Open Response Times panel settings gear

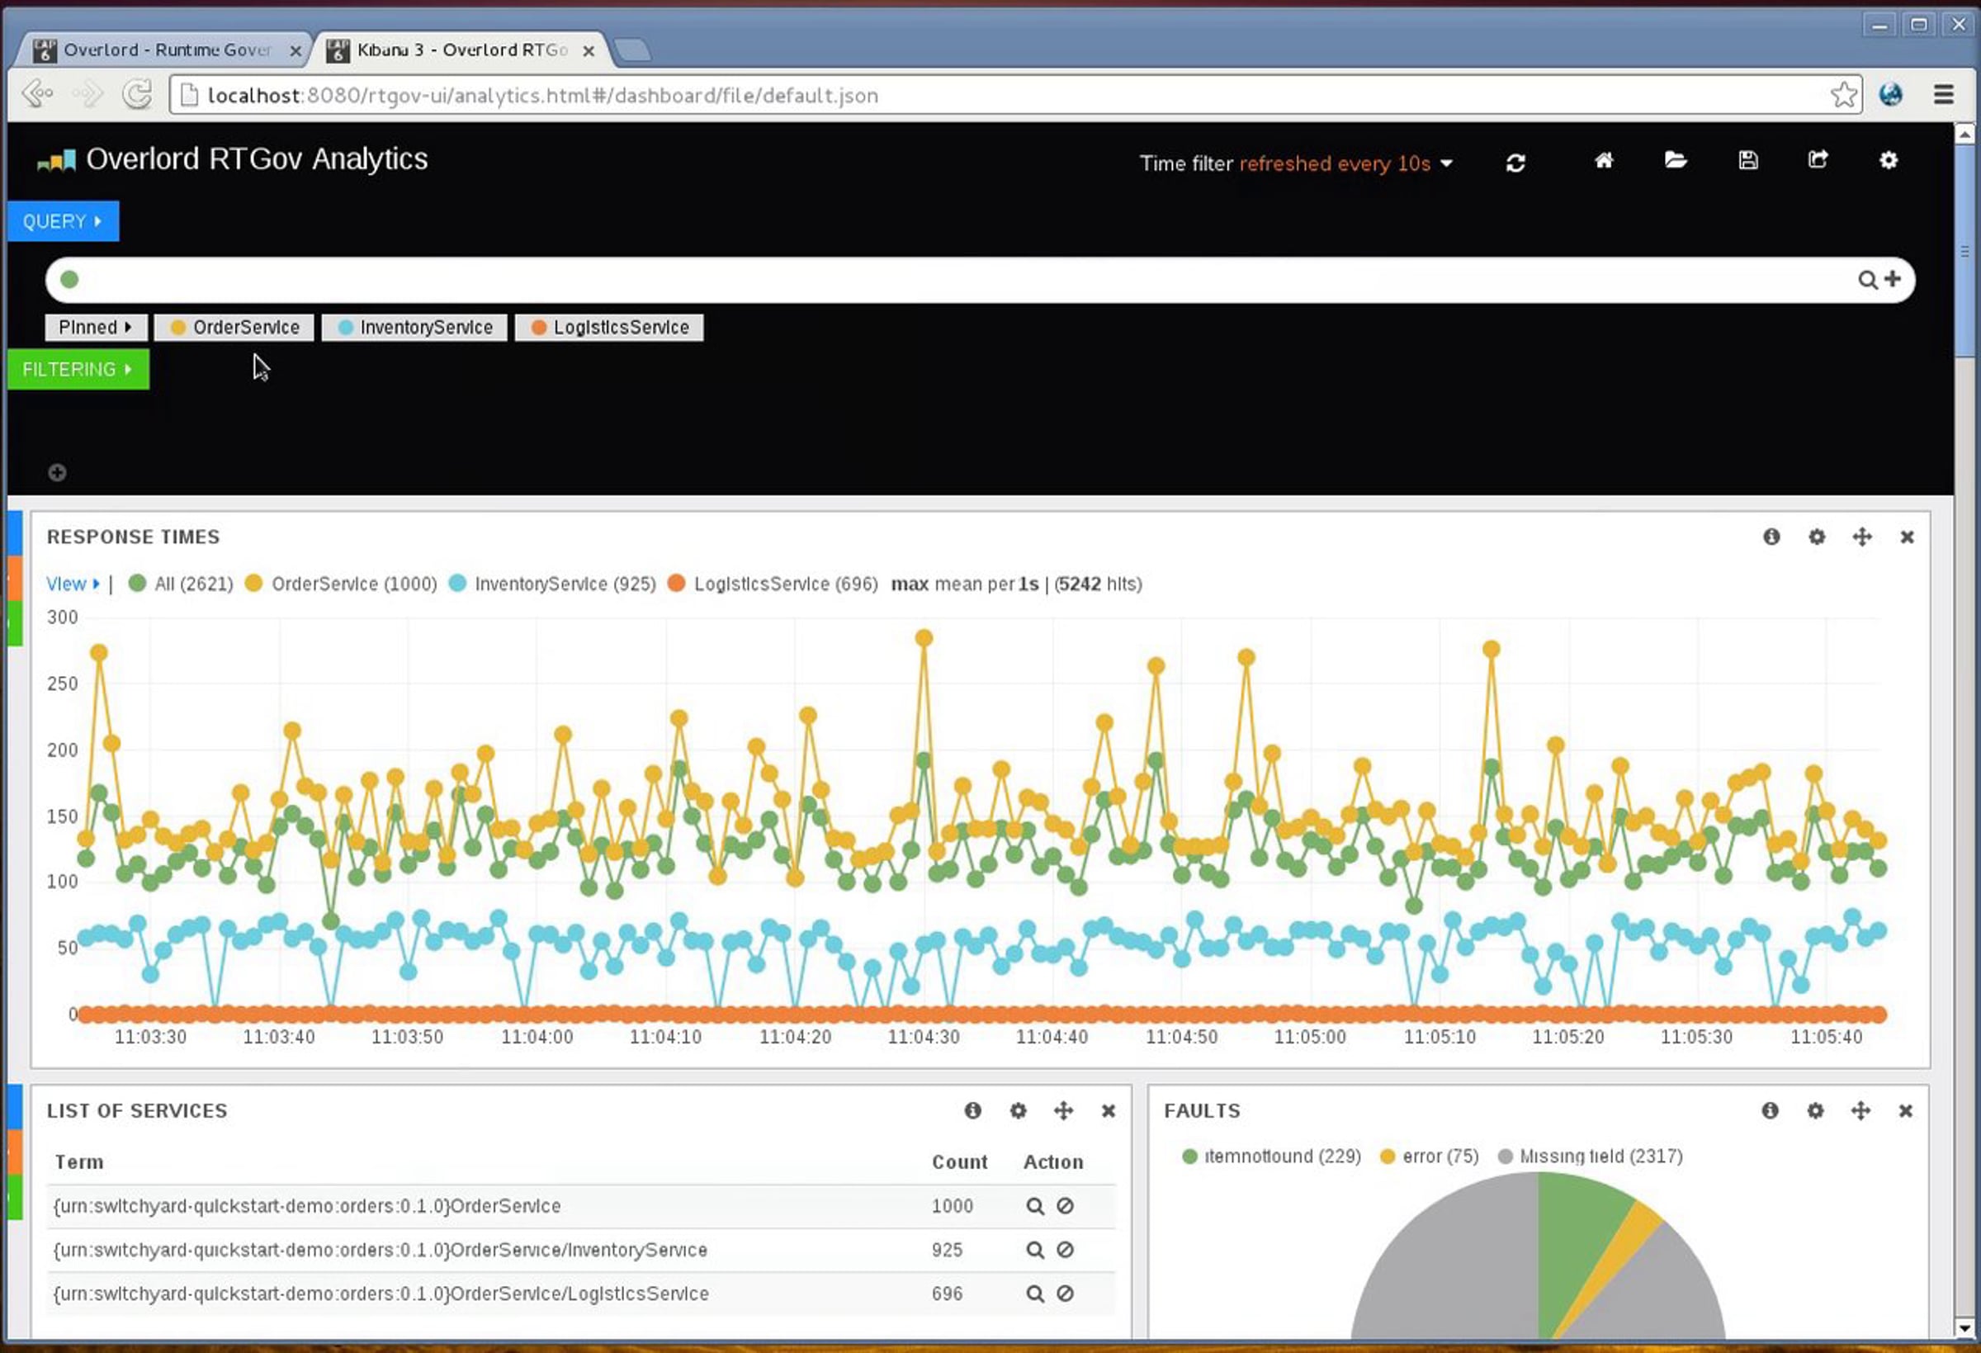1817,537
